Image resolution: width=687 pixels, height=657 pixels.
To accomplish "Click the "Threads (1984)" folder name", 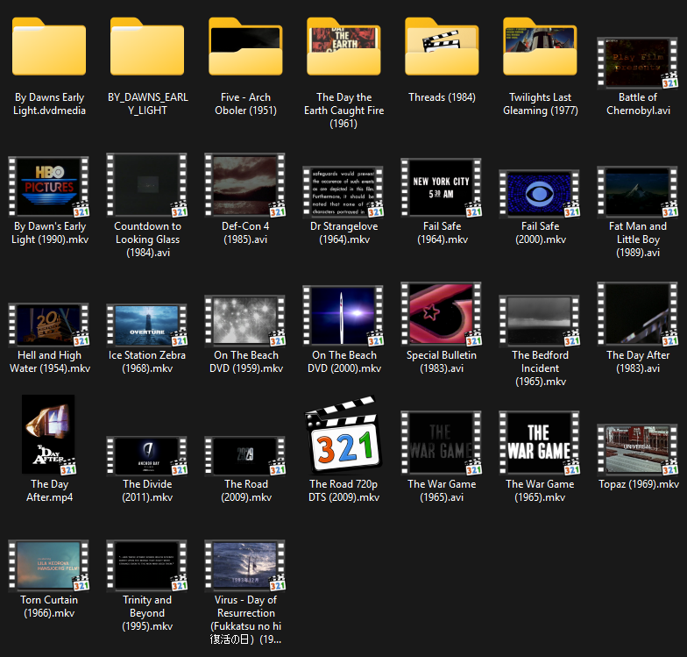I will tap(442, 96).
